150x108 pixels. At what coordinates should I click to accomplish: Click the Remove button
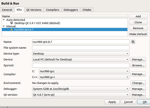pos(138,28)
